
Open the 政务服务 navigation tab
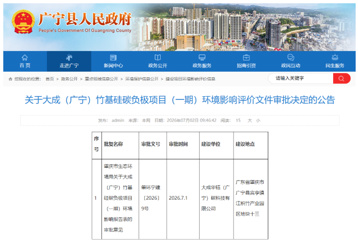tap(202, 61)
